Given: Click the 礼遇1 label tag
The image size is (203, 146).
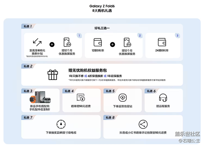Looking at the screenshot, I should [27, 26].
